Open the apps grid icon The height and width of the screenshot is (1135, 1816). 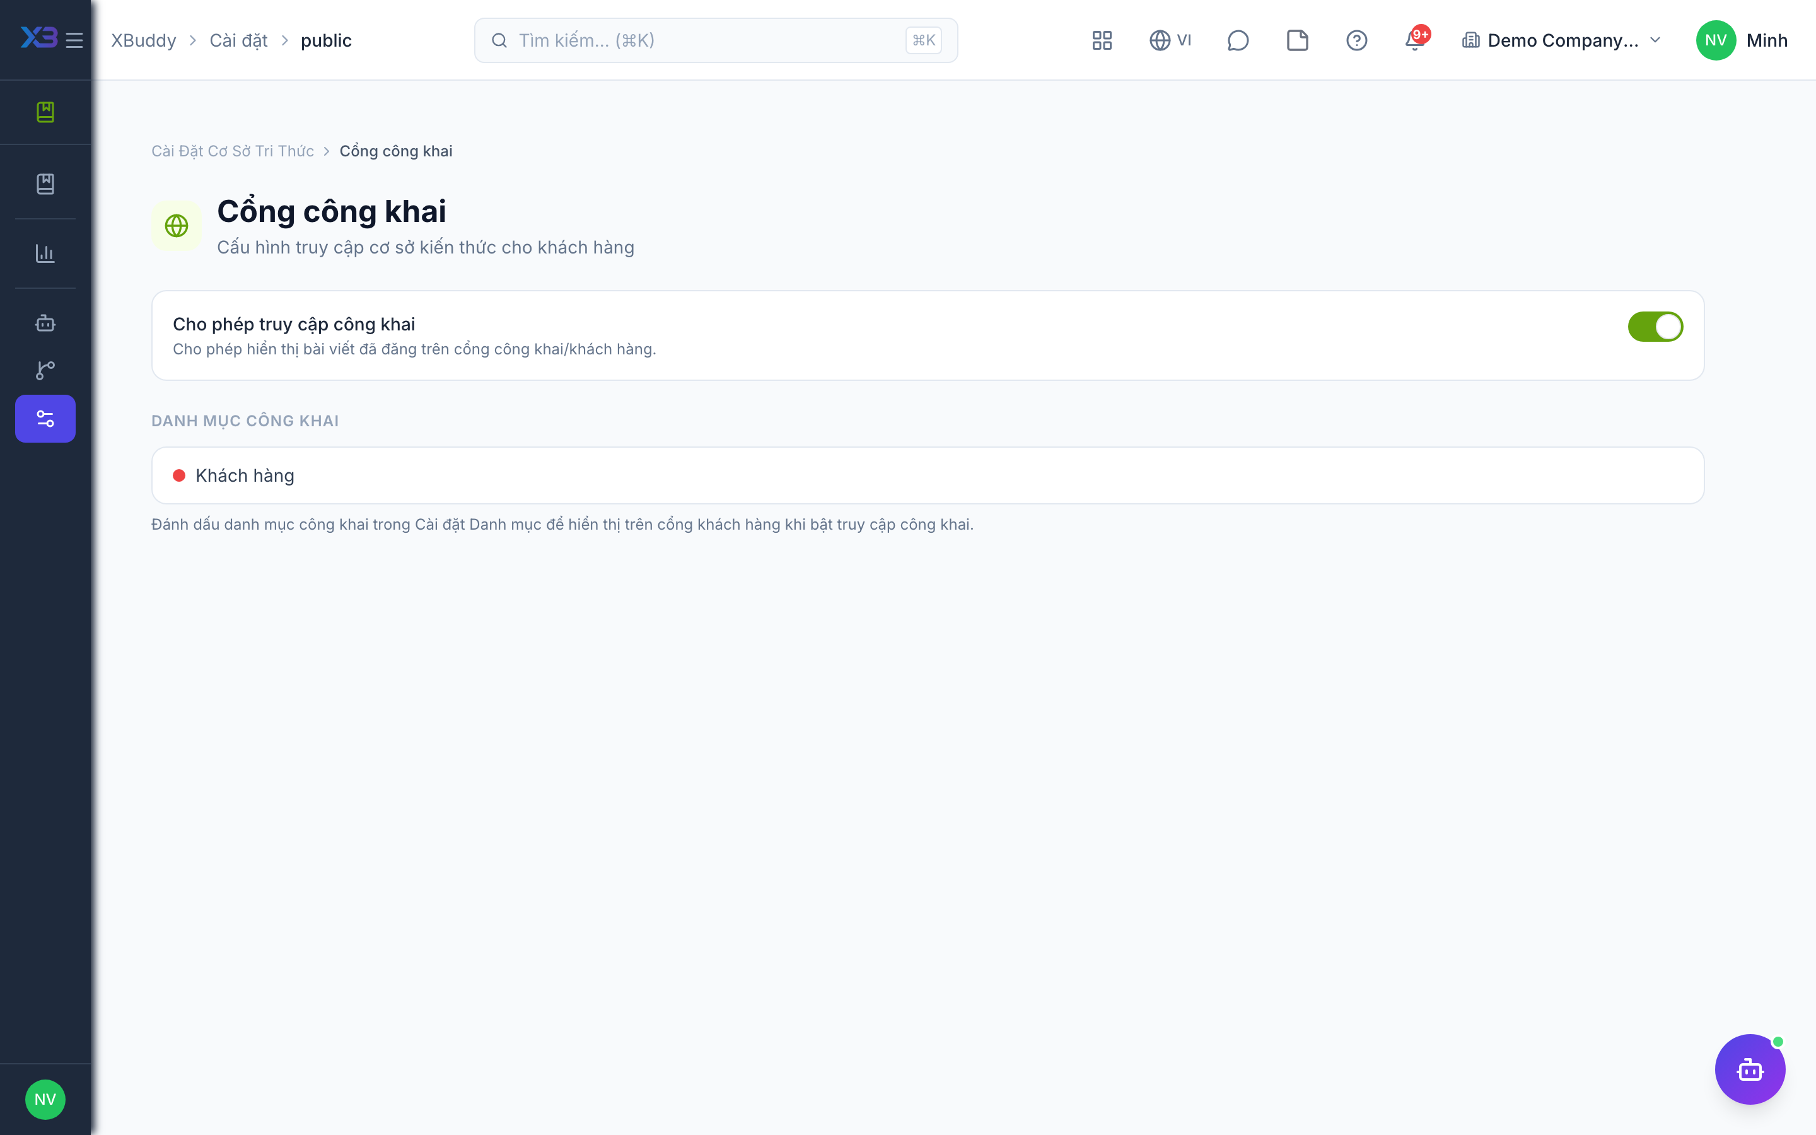1102,40
